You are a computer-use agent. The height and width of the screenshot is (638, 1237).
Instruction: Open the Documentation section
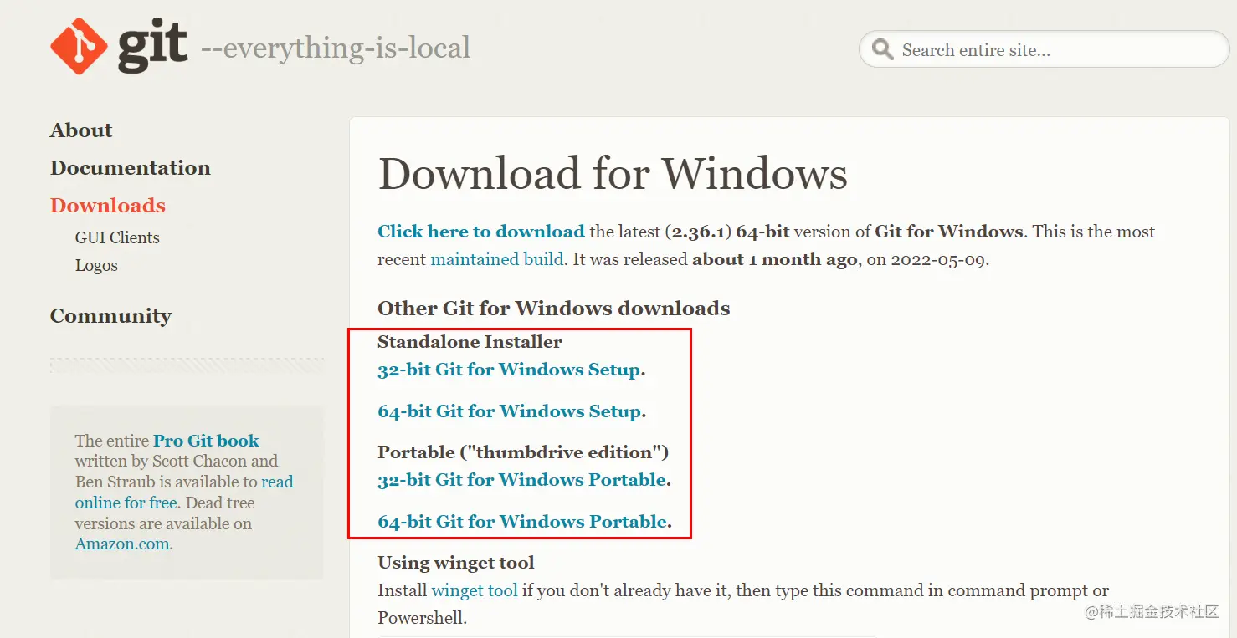131,168
